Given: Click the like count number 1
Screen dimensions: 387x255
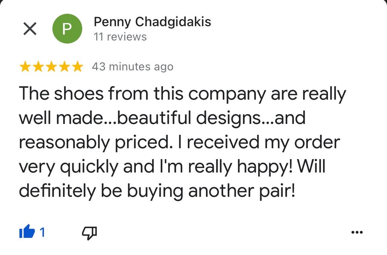Looking at the screenshot, I should click(42, 233).
